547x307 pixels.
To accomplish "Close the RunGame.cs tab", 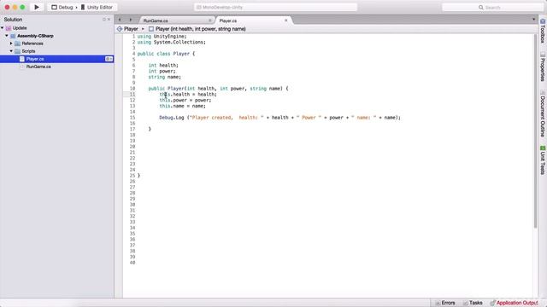I will coord(209,20).
